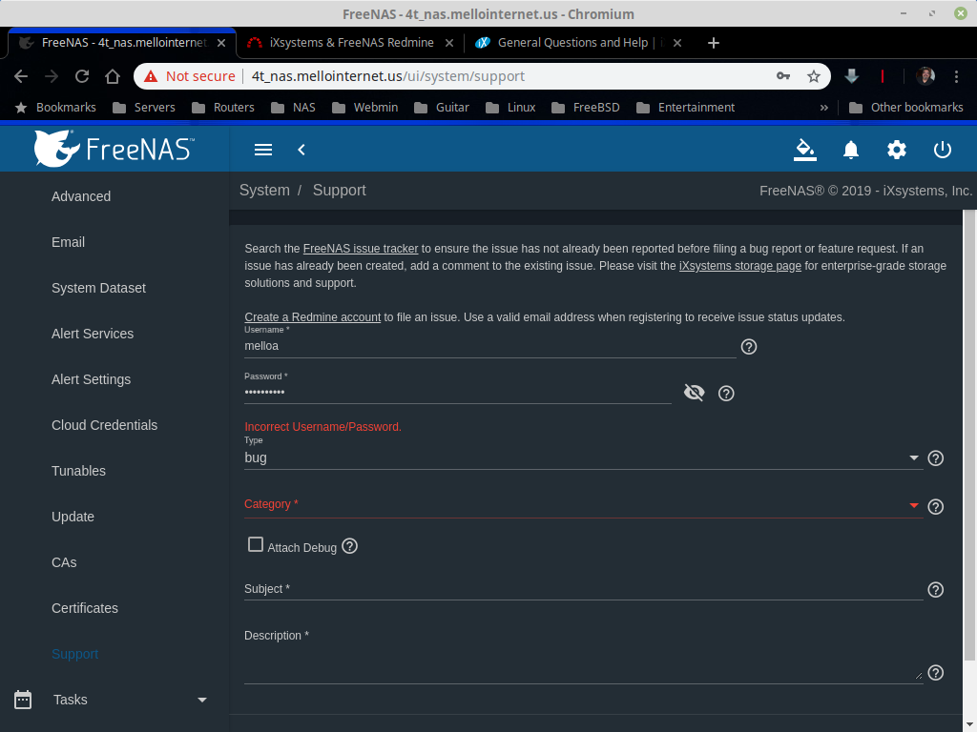The image size is (977, 732).
Task: Show help for Password field
Action: tap(726, 394)
